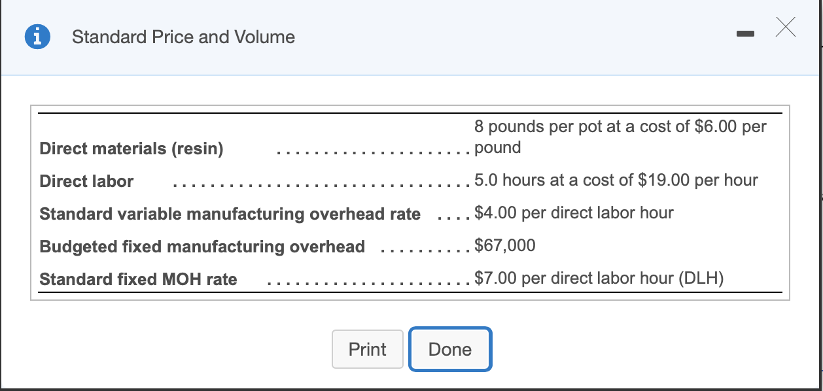Screen dimensions: 823x391
Task: Select the Standard fixed MOH rate label
Action: coord(139,279)
